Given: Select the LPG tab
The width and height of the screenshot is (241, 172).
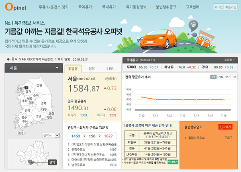Looking at the screenshot, I should [110, 69].
